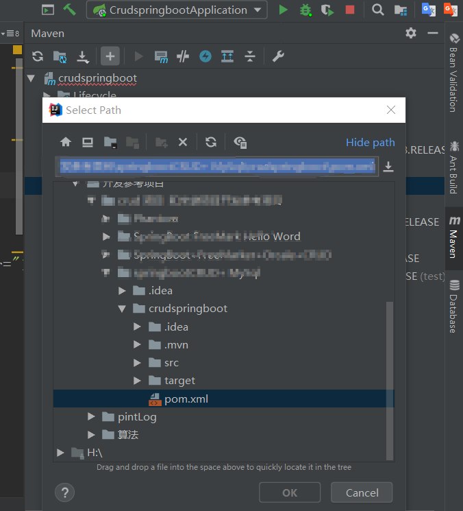463x511 pixels.
Task: Click Hide path link
Action: [x=371, y=143]
